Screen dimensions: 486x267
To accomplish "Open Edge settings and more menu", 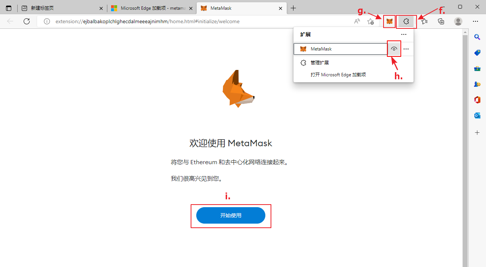I will coord(475,21).
